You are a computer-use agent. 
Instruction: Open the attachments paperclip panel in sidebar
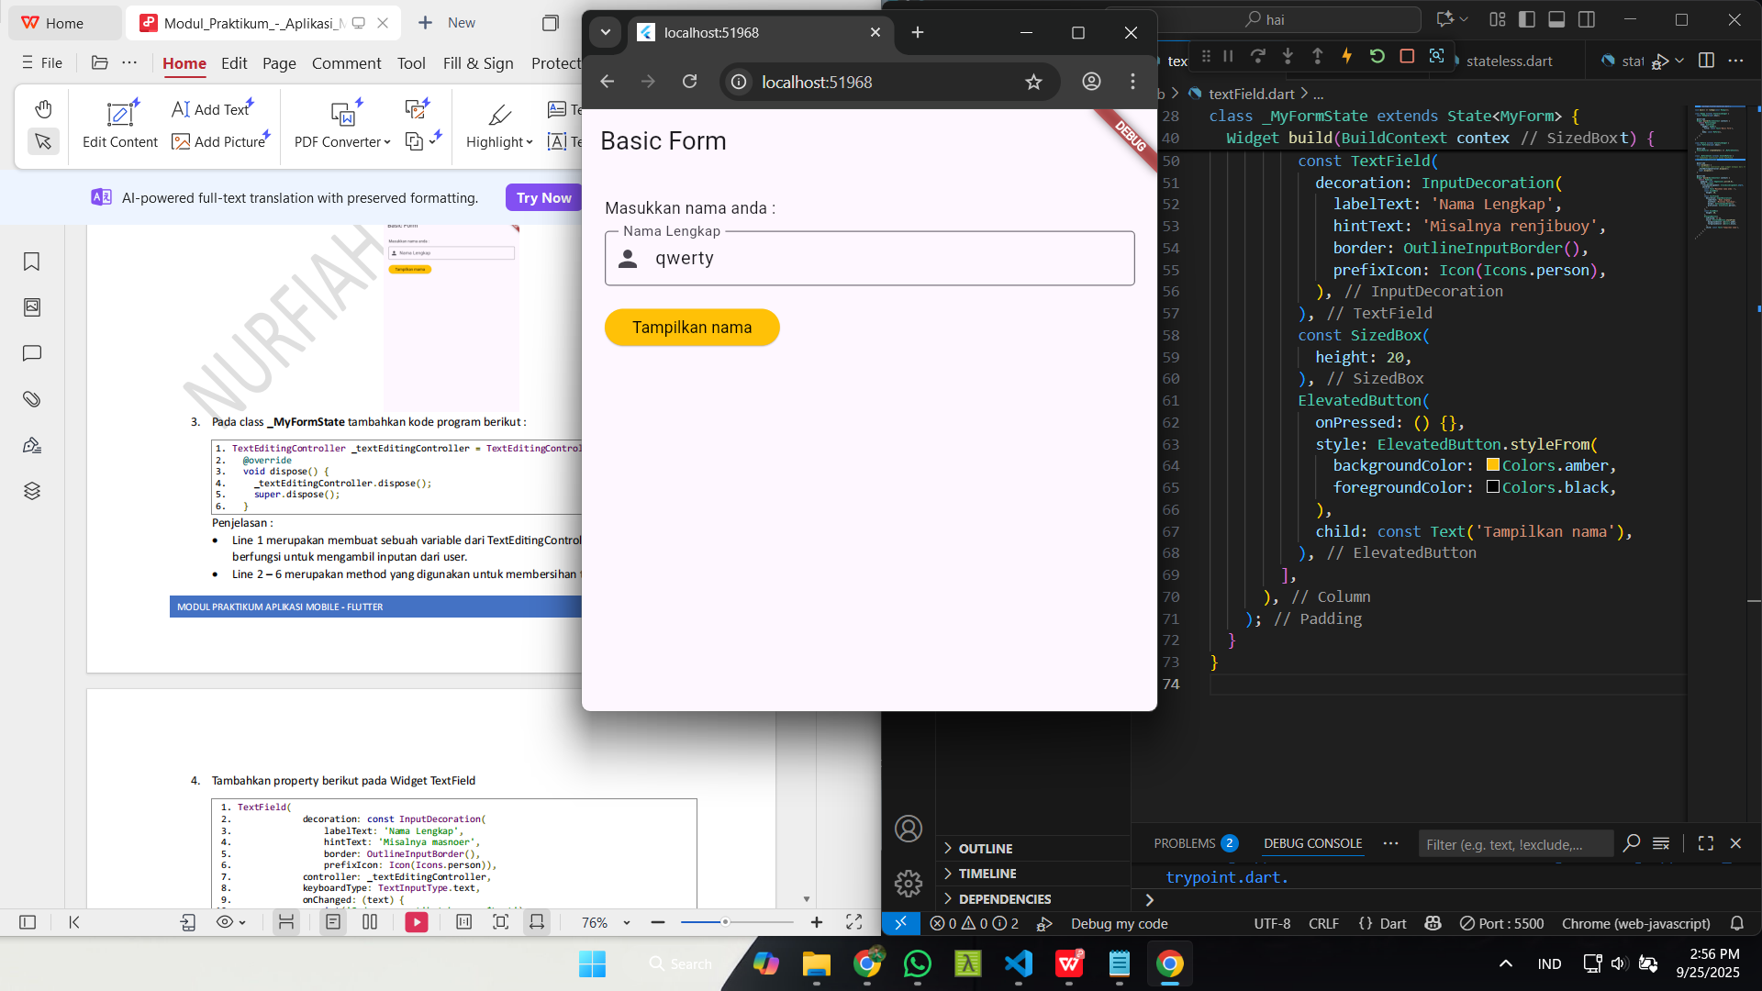tap(32, 399)
